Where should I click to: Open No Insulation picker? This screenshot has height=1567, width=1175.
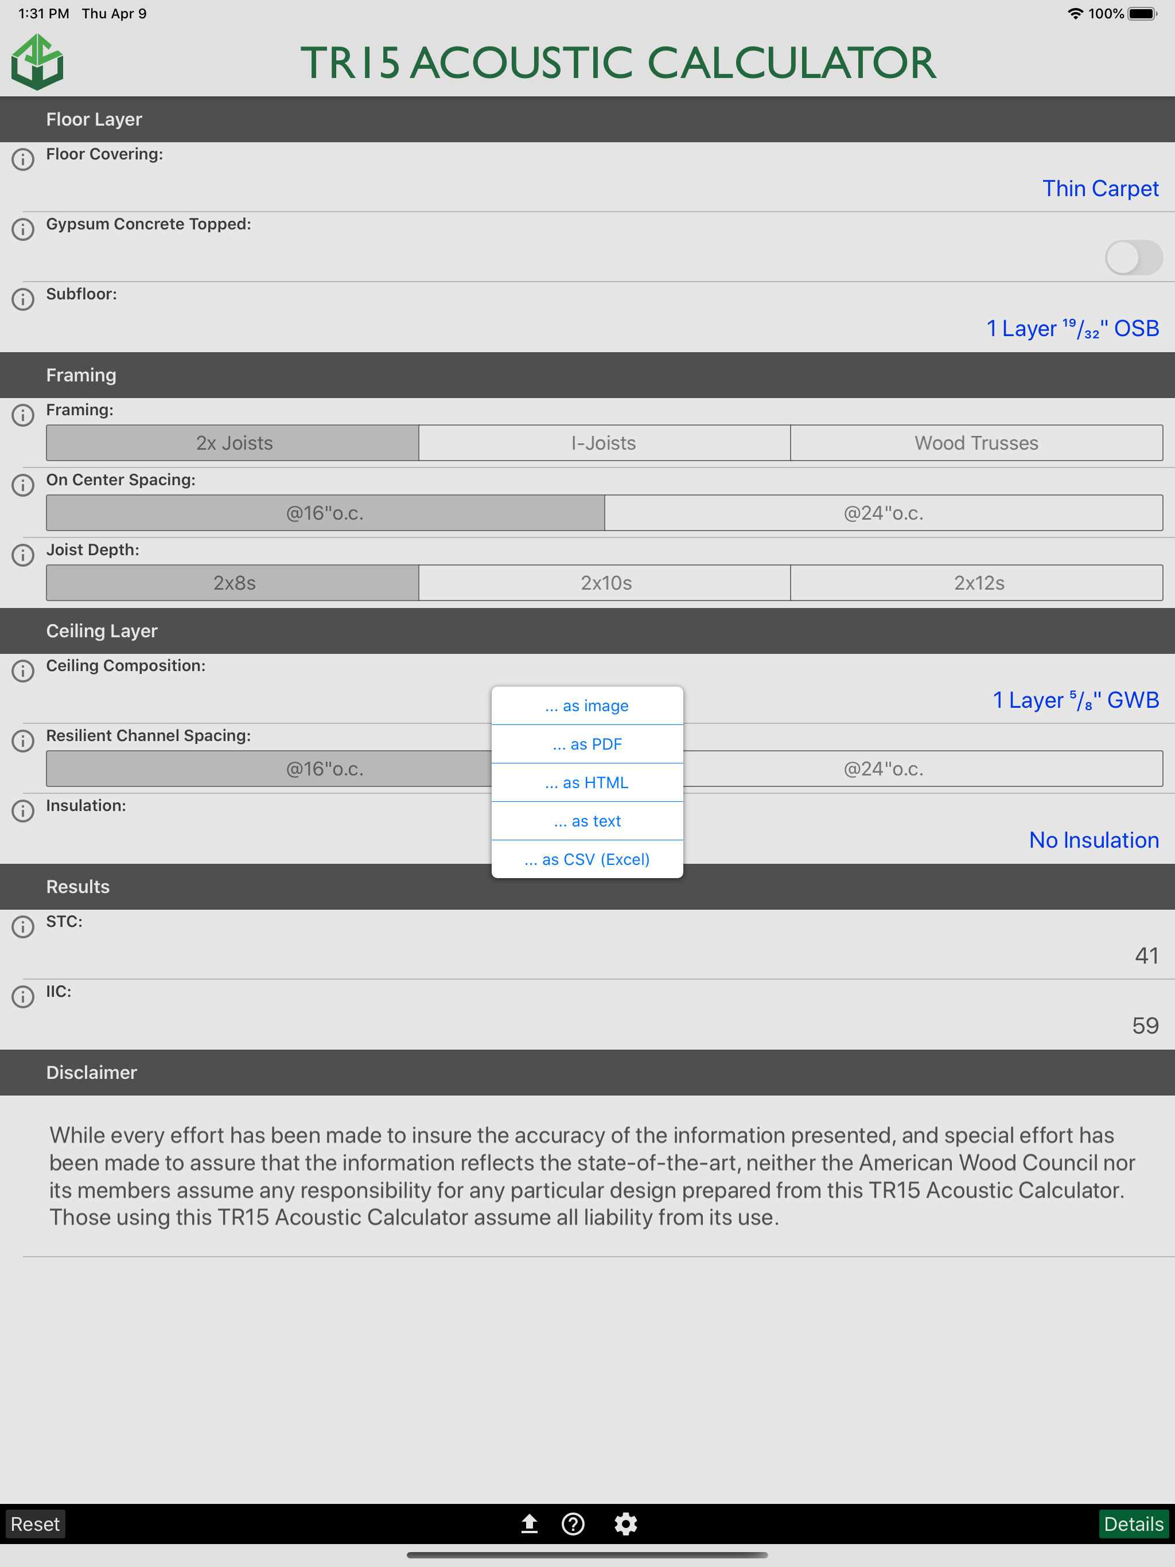point(1094,840)
